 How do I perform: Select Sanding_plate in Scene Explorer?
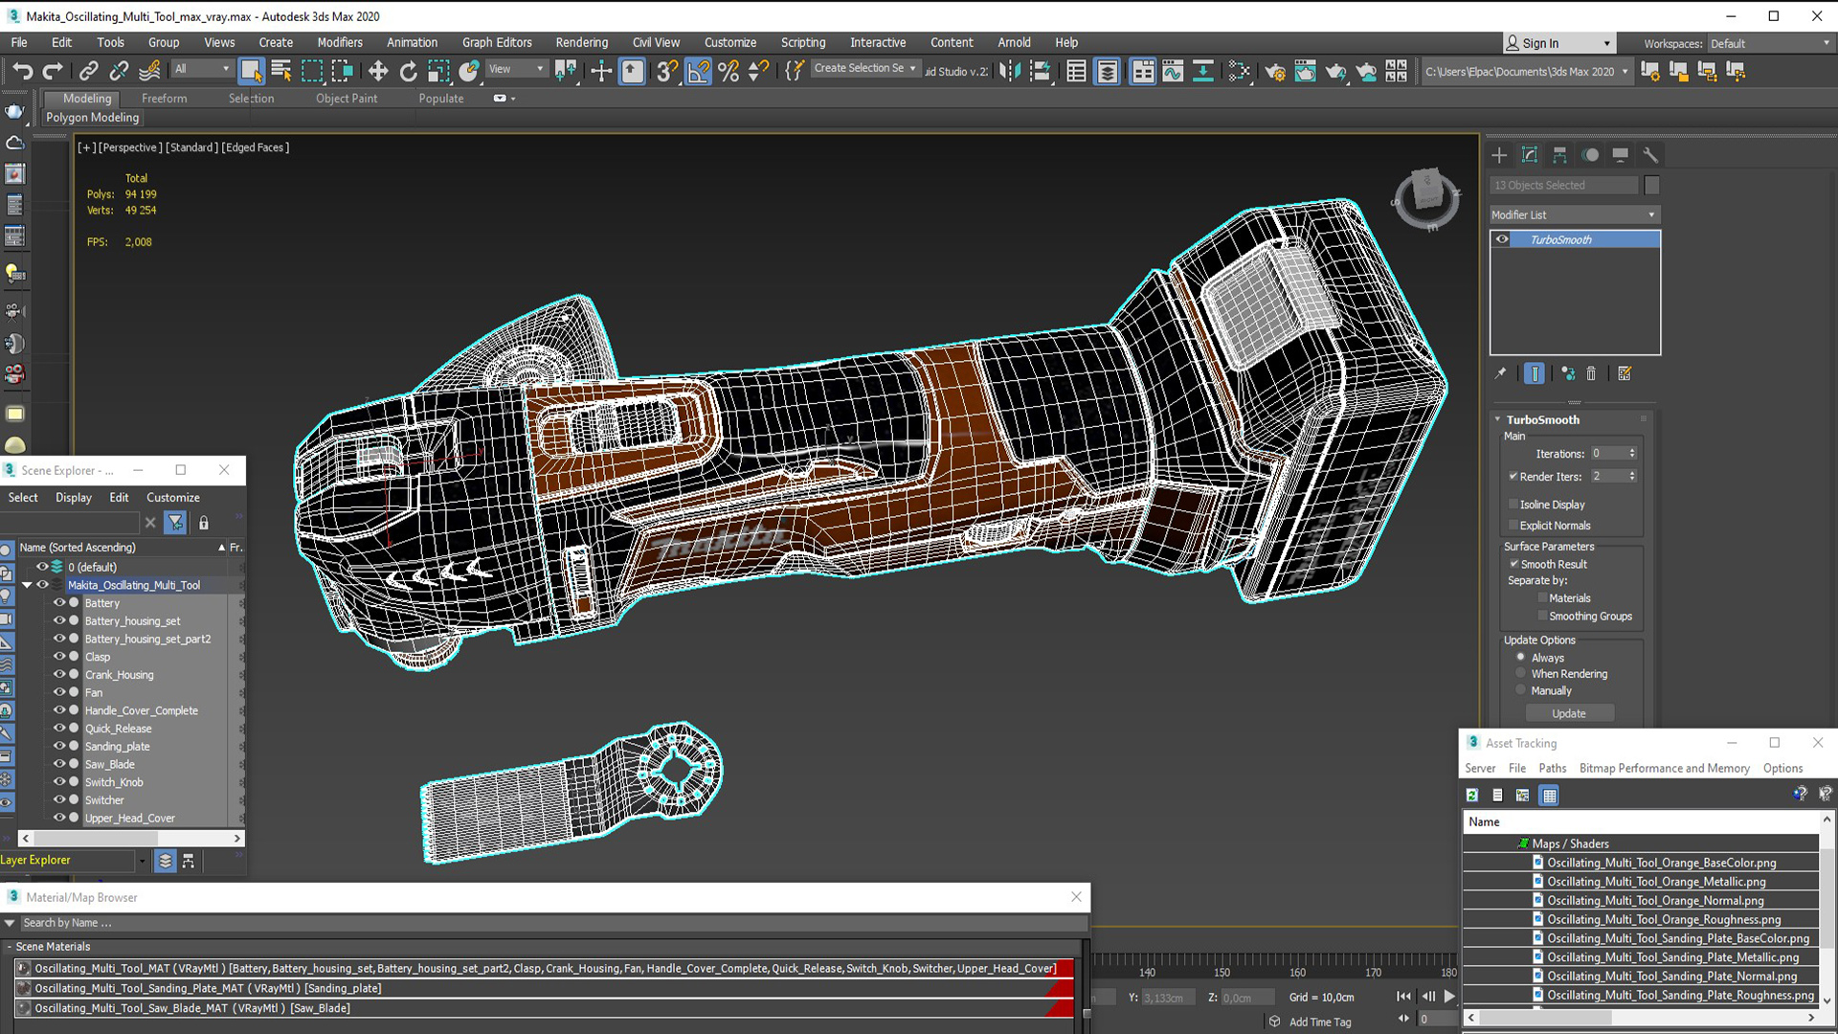point(117,747)
